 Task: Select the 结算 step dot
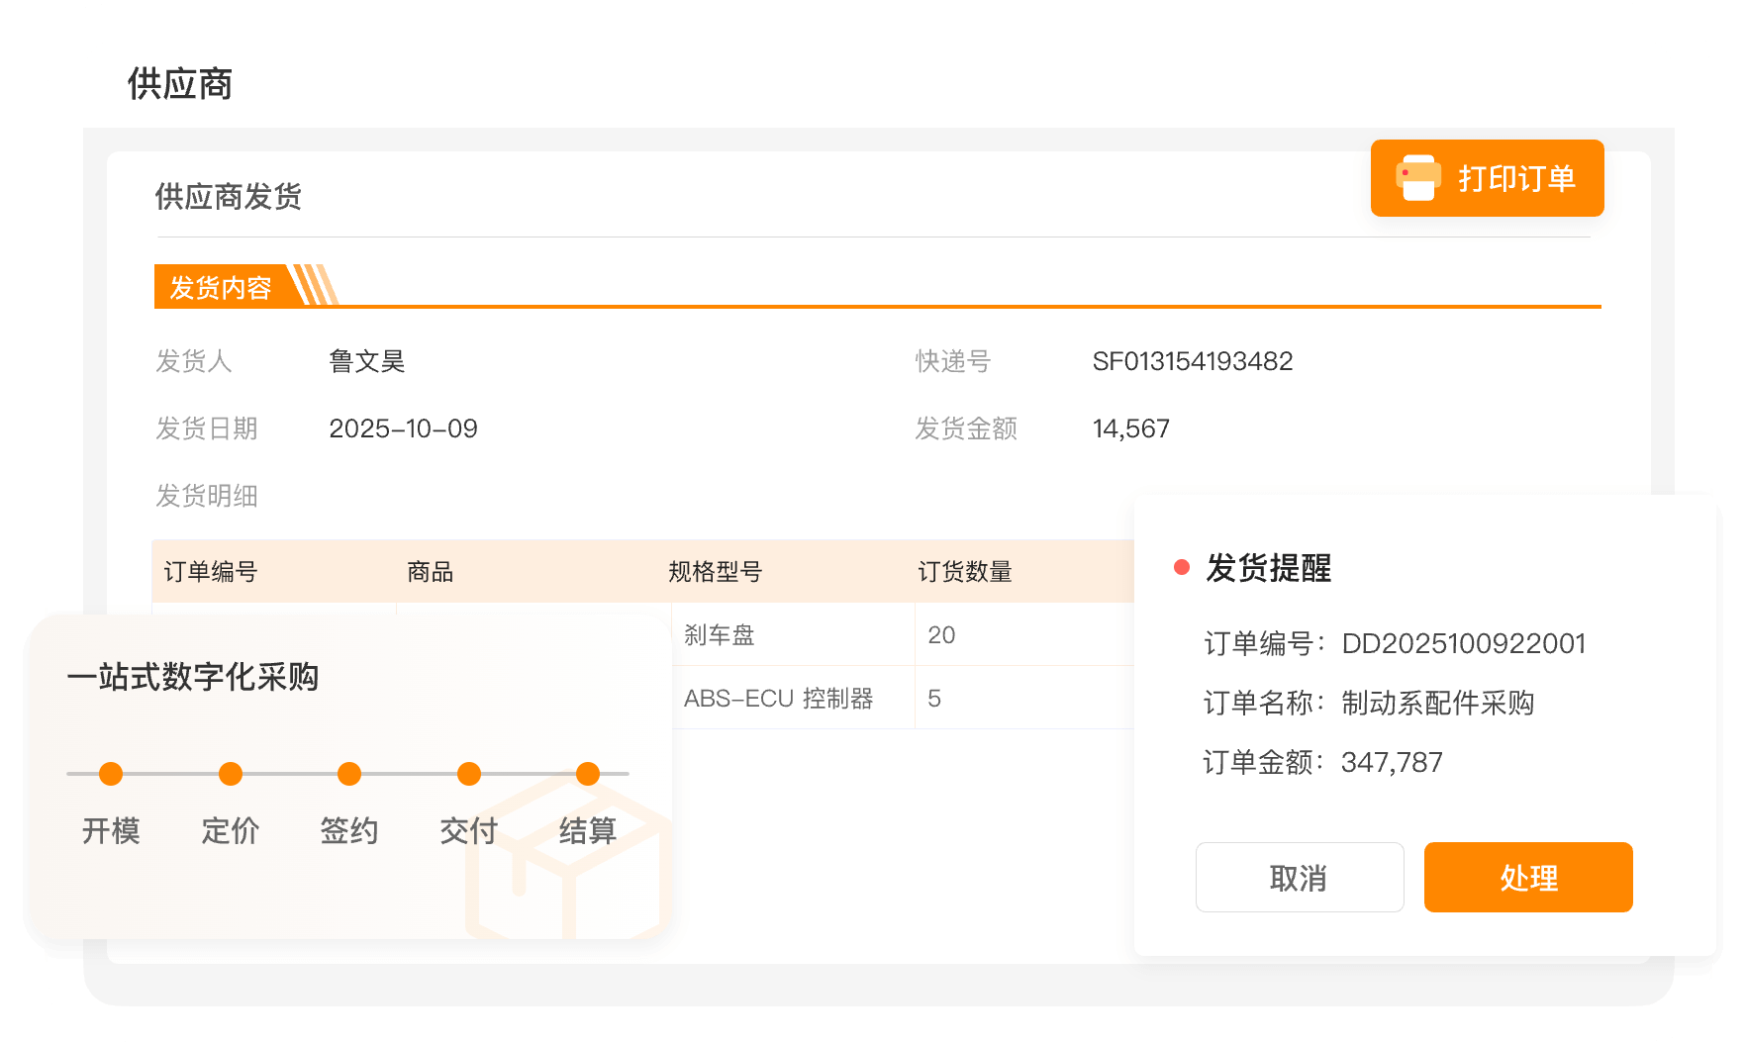pos(588,774)
